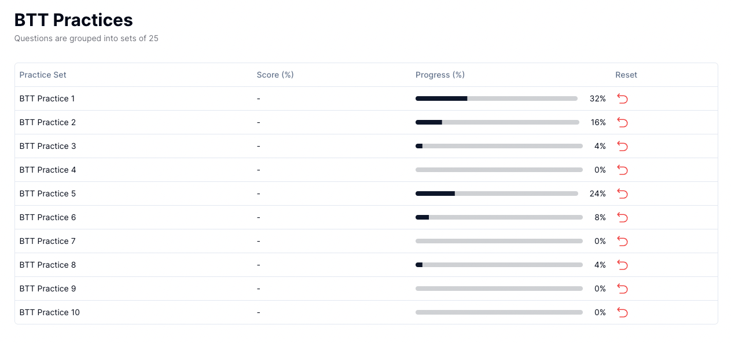Image resolution: width=731 pixels, height=343 pixels.
Task: Reset BTT Practice 2 progress
Action: (622, 122)
